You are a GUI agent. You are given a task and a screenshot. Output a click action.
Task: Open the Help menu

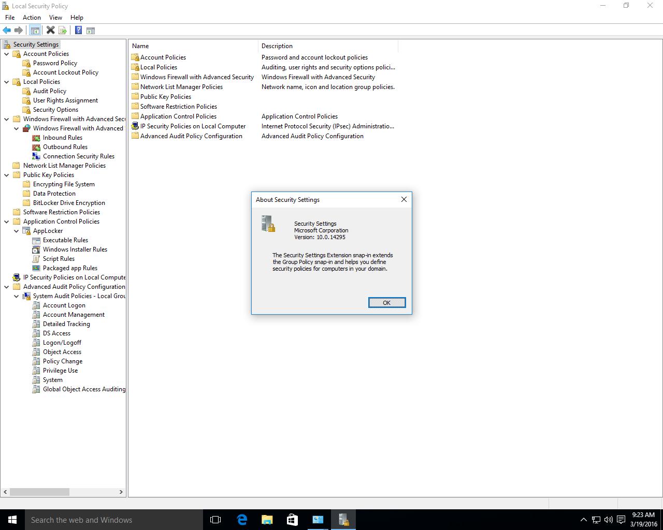click(77, 18)
